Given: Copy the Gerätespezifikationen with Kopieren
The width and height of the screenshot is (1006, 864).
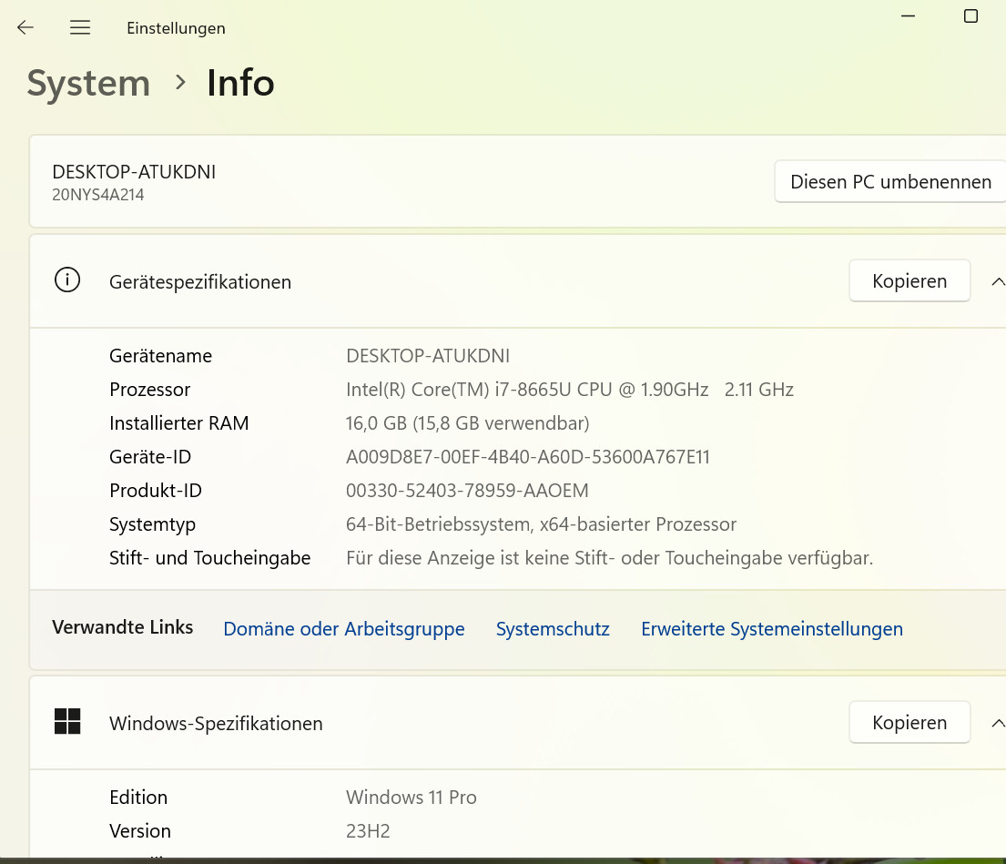Looking at the screenshot, I should click(909, 281).
